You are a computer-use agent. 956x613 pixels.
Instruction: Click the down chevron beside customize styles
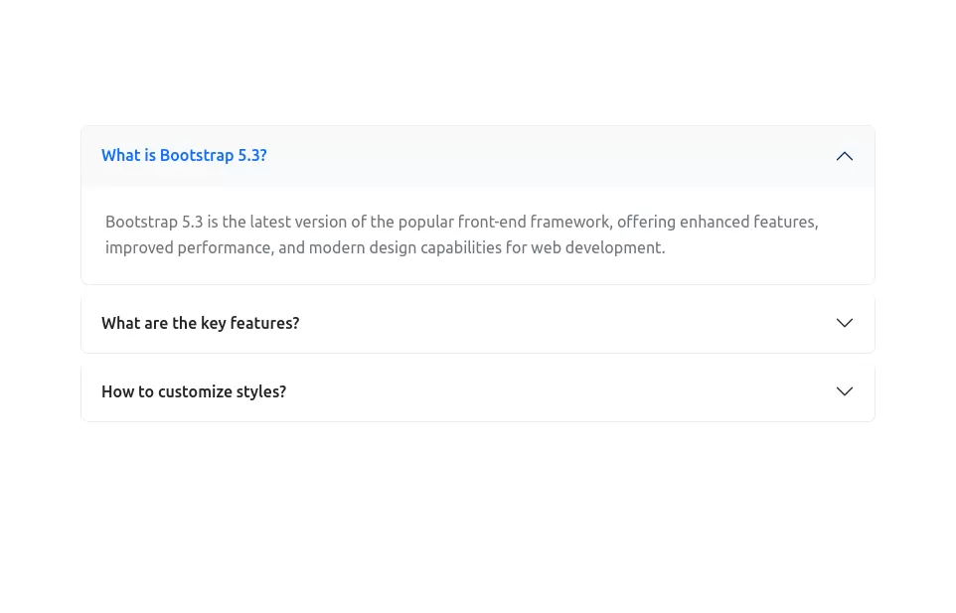pyautogui.click(x=844, y=391)
